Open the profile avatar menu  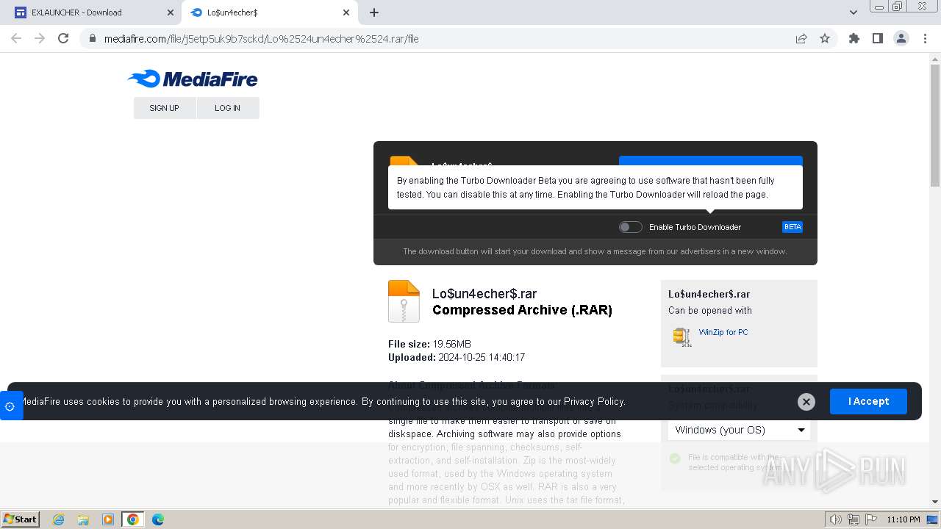point(901,38)
